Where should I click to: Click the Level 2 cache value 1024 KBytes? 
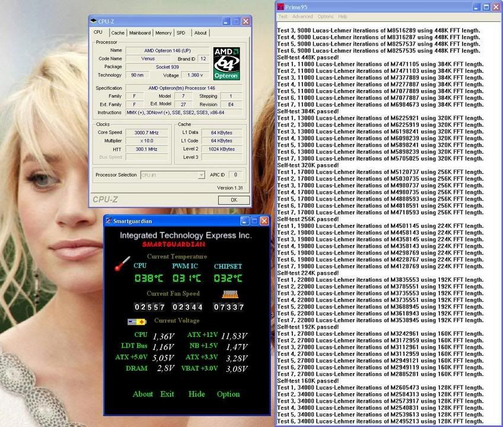(x=221, y=149)
